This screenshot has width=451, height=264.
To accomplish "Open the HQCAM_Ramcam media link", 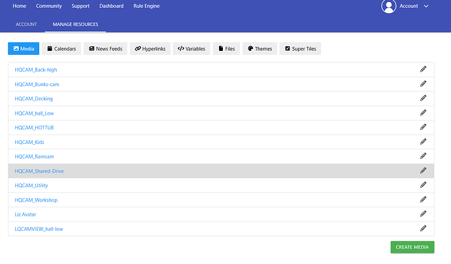I will click(34, 156).
